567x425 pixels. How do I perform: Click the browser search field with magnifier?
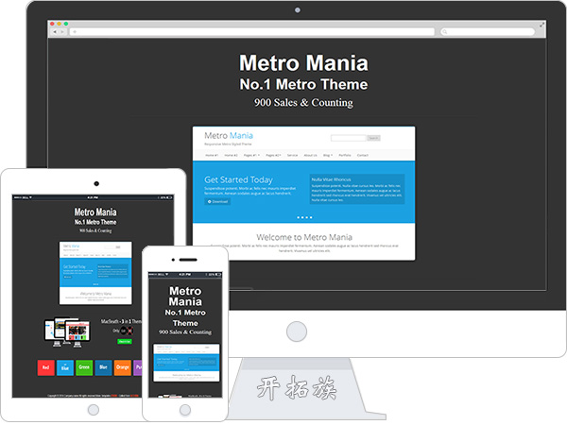point(488,32)
